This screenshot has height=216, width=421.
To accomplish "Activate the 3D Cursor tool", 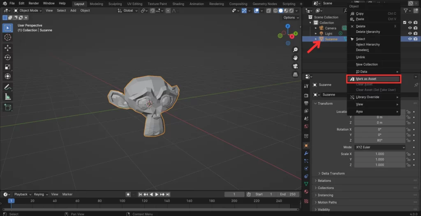I will [x=7, y=37].
